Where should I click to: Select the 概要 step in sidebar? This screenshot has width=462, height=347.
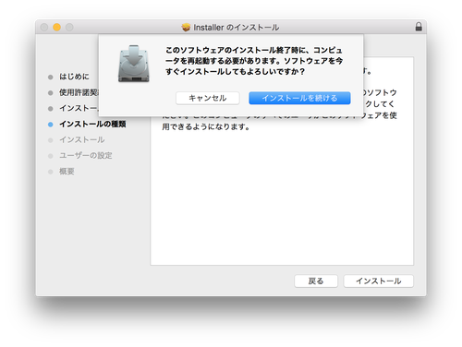click(67, 172)
